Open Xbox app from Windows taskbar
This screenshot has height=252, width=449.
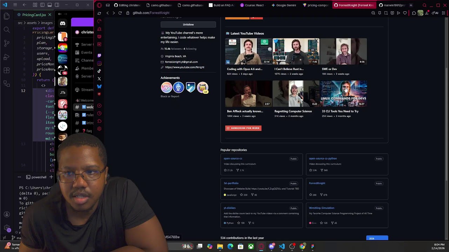pyautogui.click(x=251, y=246)
